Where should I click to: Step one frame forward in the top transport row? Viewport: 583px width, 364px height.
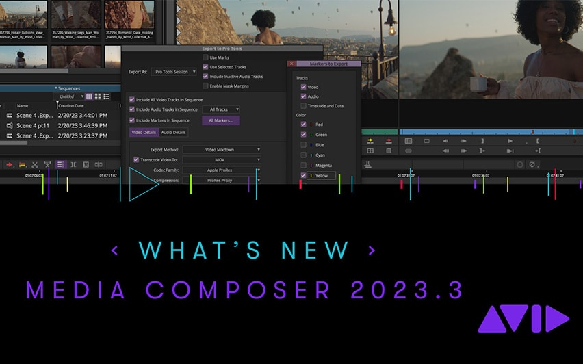pos(464,141)
